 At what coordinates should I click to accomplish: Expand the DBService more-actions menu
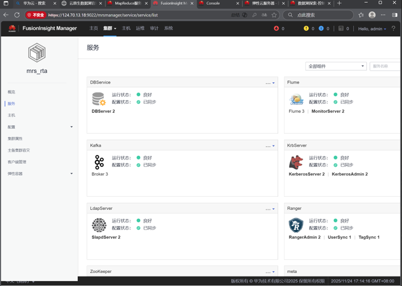[270, 83]
